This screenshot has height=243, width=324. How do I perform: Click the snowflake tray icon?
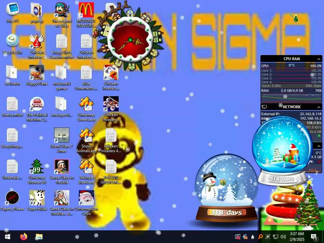(x=268, y=237)
